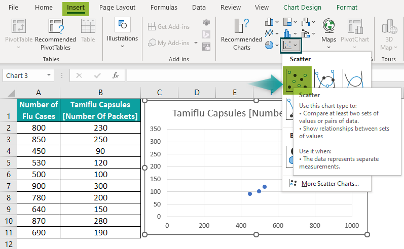Click the 1000 horizontal axis label
Screen dimensions: 404x249
352,226
